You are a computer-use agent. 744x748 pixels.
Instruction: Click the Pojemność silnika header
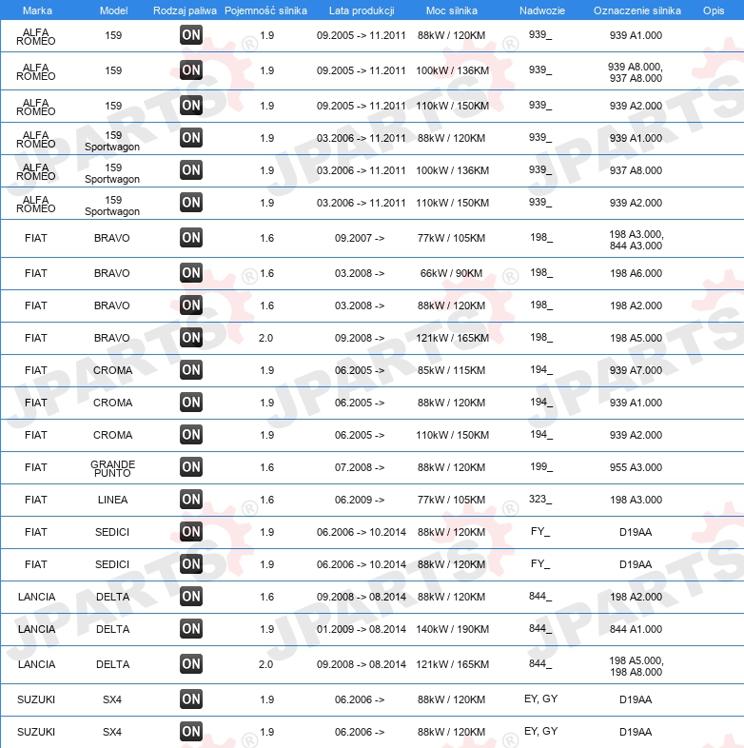coord(265,10)
